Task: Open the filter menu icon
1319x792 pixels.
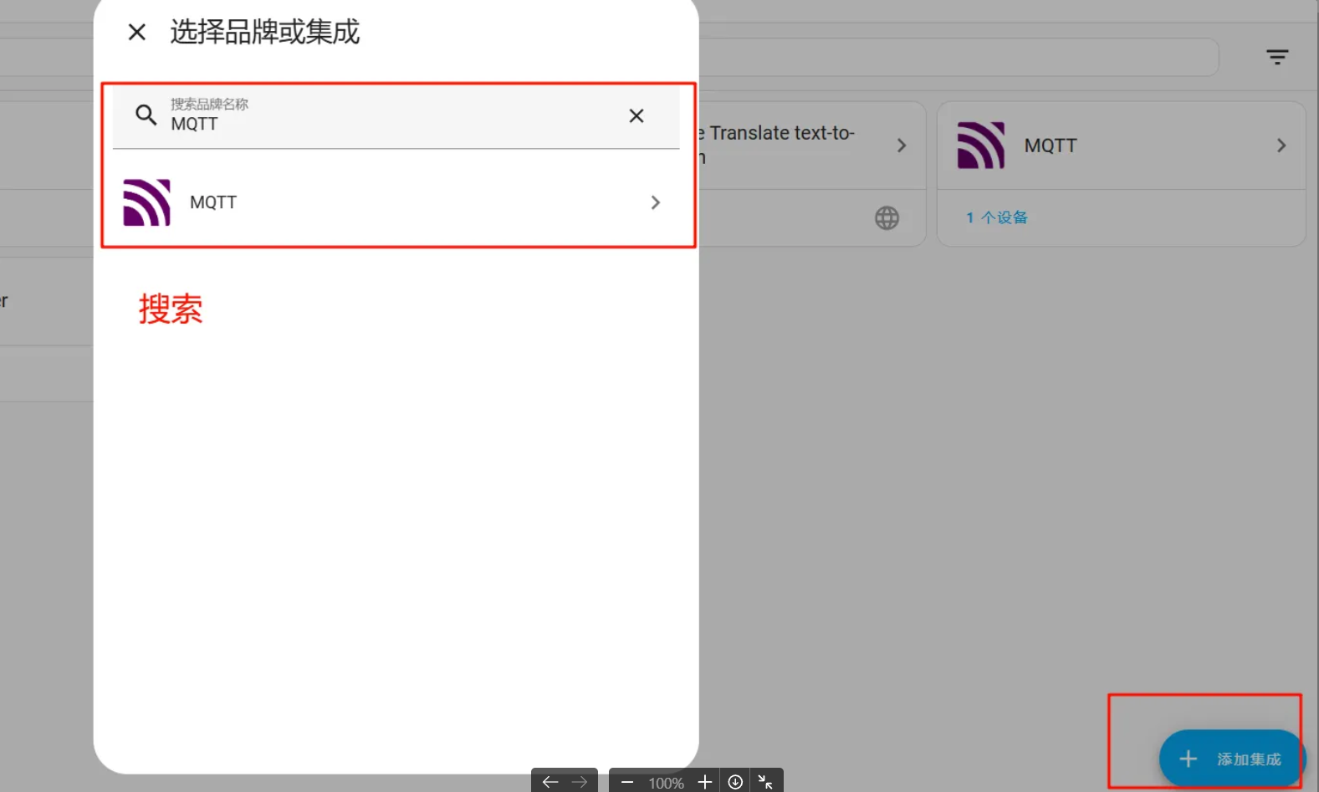Action: pyautogui.click(x=1277, y=57)
